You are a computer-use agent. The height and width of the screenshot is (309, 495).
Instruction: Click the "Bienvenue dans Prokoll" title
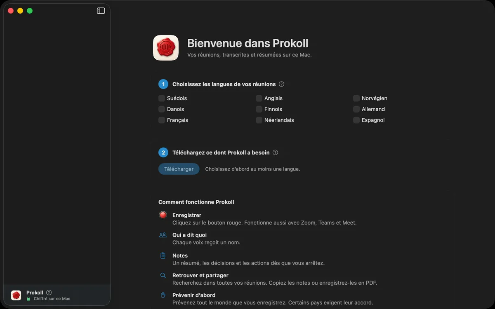coord(248,43)
